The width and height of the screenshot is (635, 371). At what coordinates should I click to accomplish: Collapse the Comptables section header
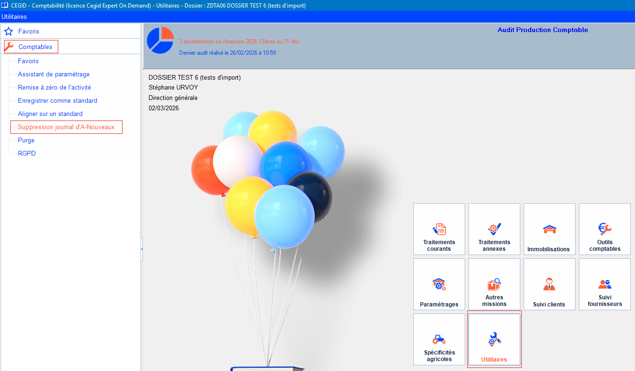35,47
